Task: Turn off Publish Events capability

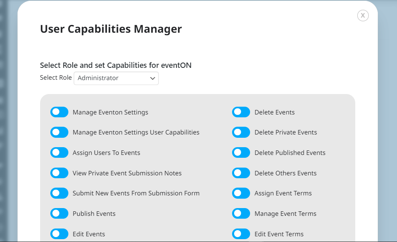Action: pyautogui.click(x=59, y=213)
